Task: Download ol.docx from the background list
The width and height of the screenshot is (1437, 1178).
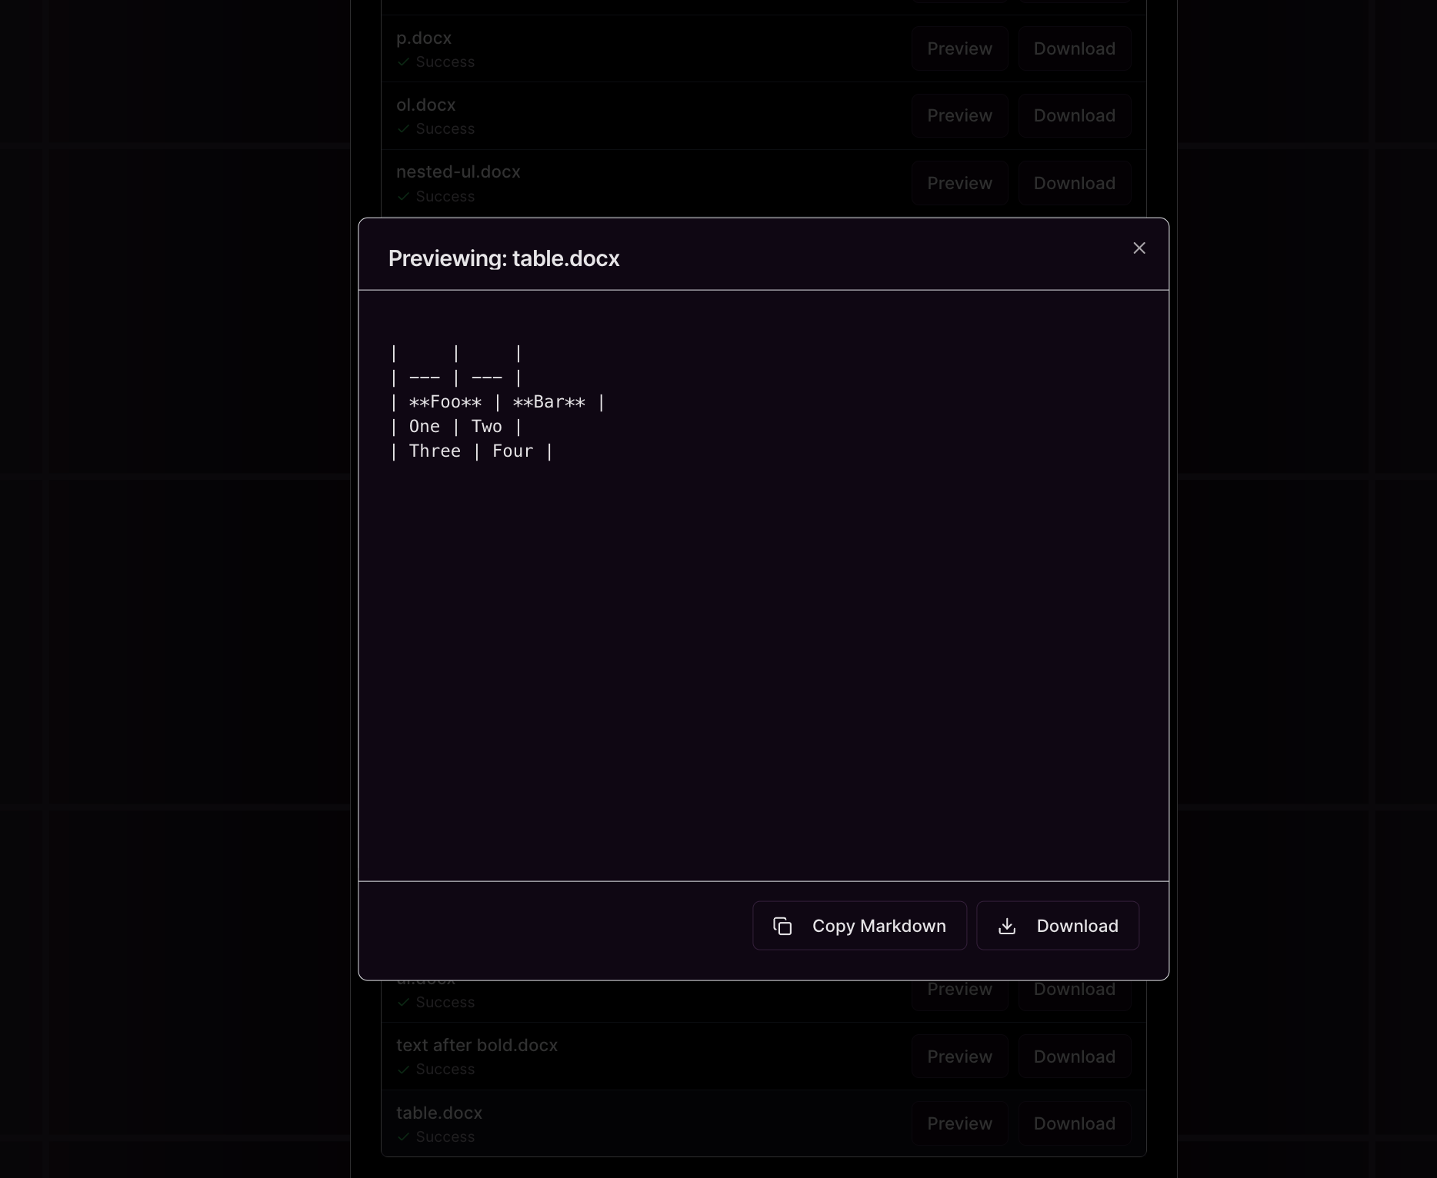Action: pos(1075,115)
